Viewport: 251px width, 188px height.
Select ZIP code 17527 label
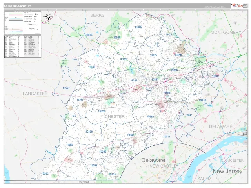click(x=66, y=88)
